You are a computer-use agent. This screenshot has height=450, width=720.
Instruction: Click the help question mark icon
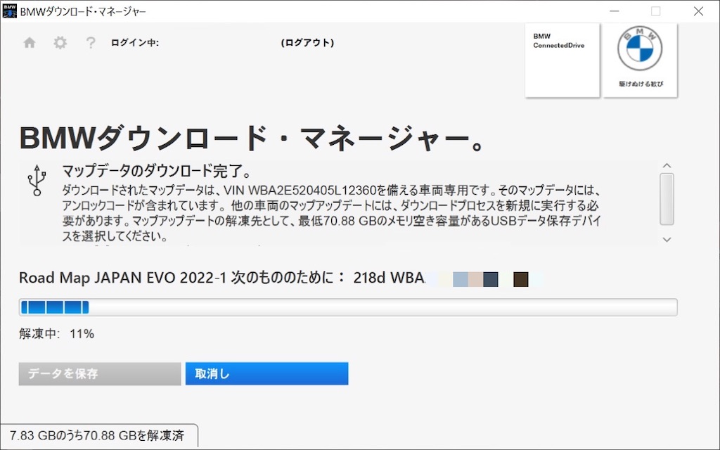tap(90, 42)
